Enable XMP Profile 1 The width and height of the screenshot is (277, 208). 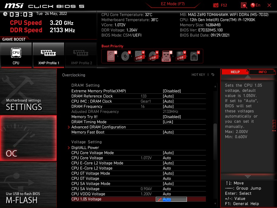click(x=48, y=55)
